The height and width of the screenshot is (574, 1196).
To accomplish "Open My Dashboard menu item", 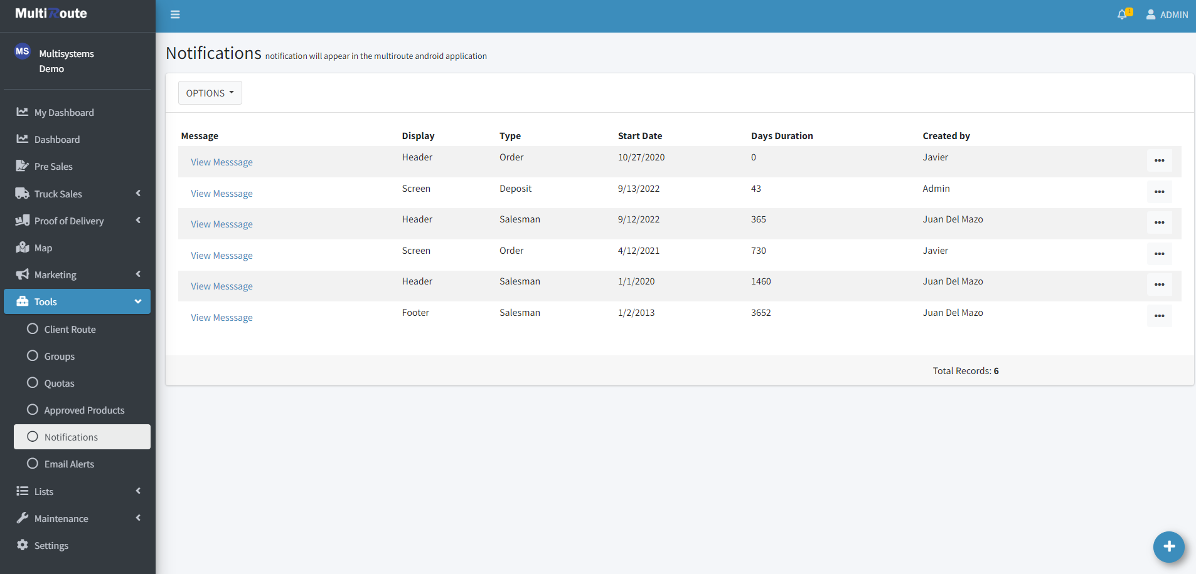I will coord(64,113).
